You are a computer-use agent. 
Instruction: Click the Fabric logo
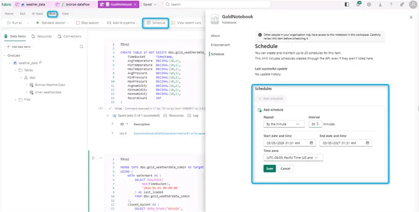pos(7,4)
